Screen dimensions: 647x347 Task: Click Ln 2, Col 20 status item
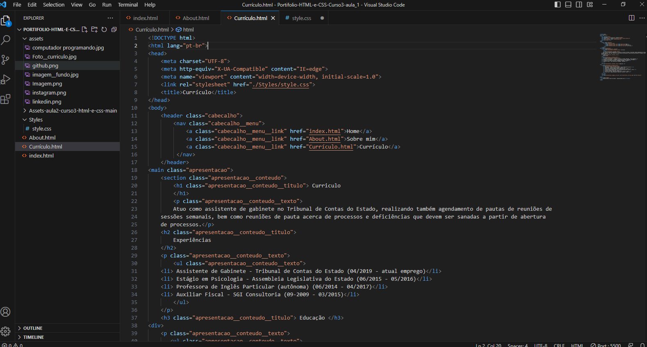(x=488, y=345)
